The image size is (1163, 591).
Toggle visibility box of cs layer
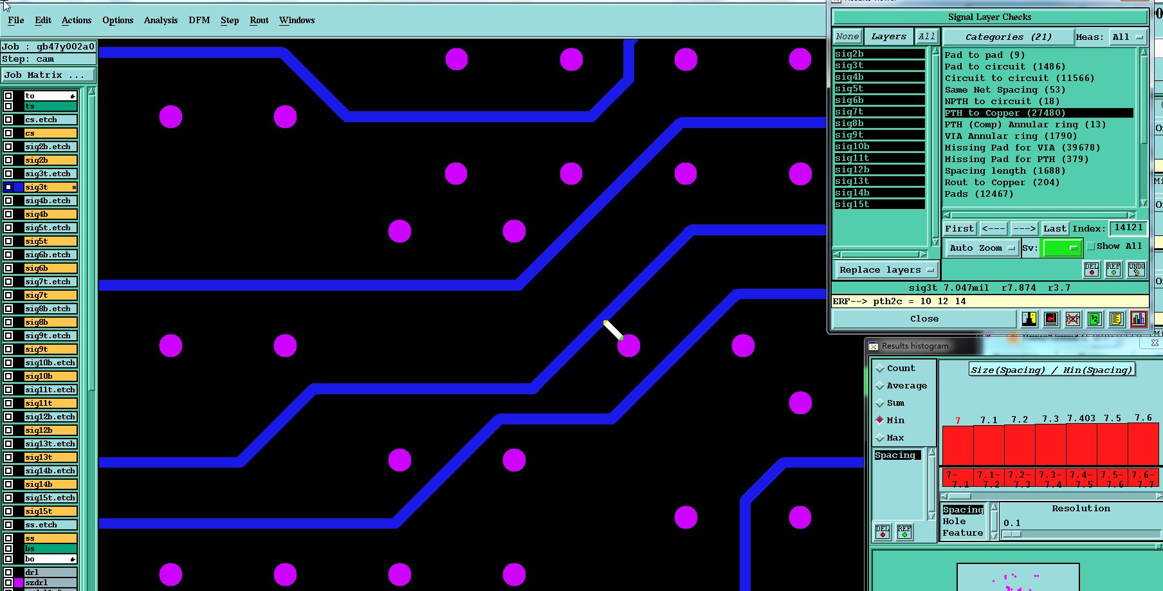(8, 133)
